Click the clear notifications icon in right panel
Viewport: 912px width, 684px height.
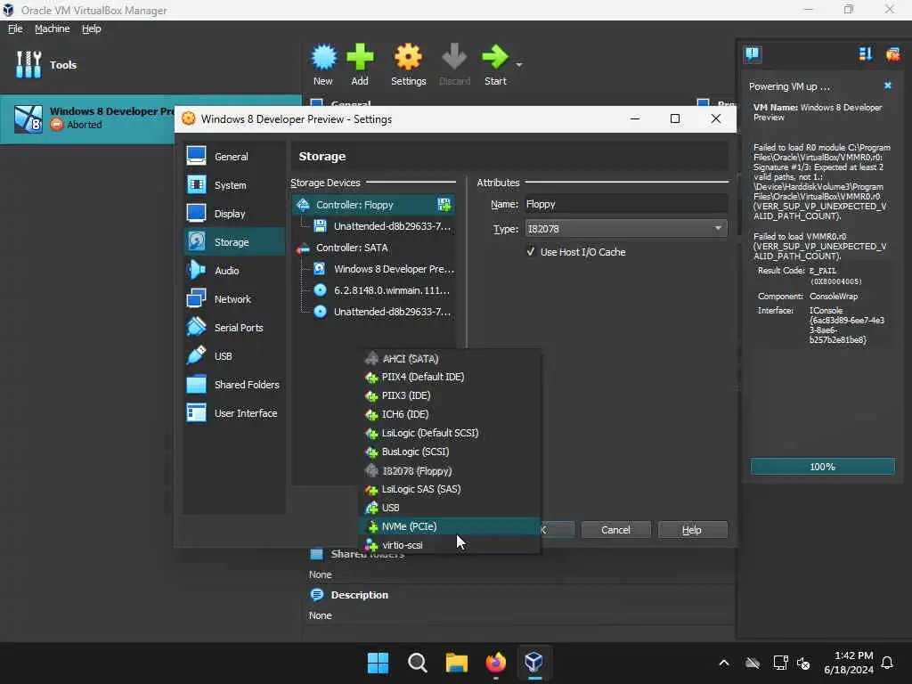click(x=892, y=54)
